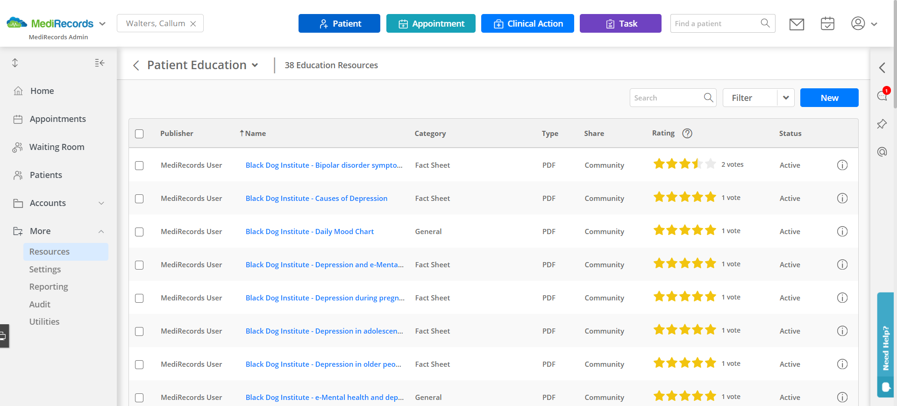
Task: Open Appointments in the sidebar
Action: (57, 119)
